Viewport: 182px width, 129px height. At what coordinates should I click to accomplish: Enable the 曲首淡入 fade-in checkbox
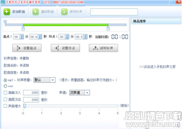click(5, 93)
